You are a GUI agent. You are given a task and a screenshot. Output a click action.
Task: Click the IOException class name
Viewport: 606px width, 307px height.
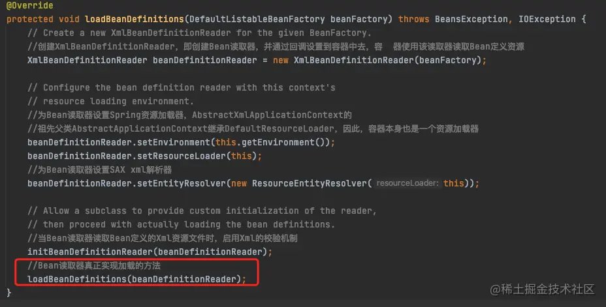(x=547, y=20)
